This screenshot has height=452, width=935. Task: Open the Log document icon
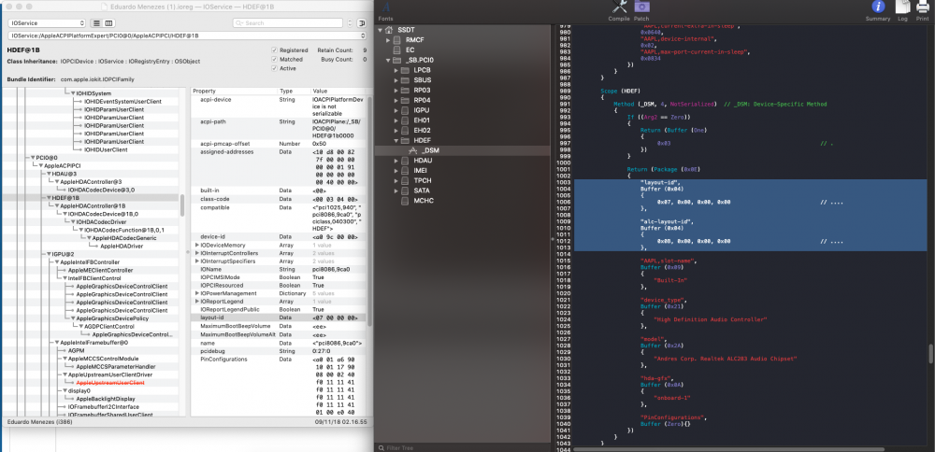903,7
